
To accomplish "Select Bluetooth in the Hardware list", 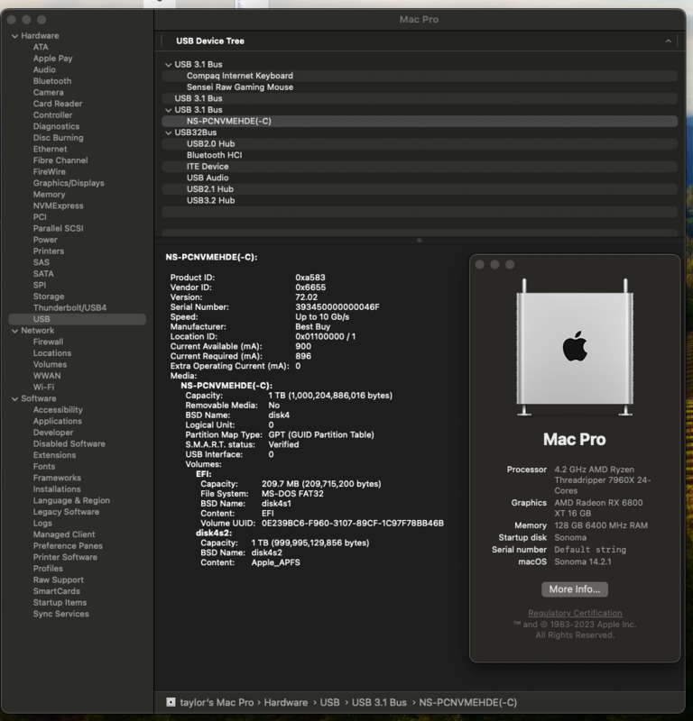I will [52, 81].
